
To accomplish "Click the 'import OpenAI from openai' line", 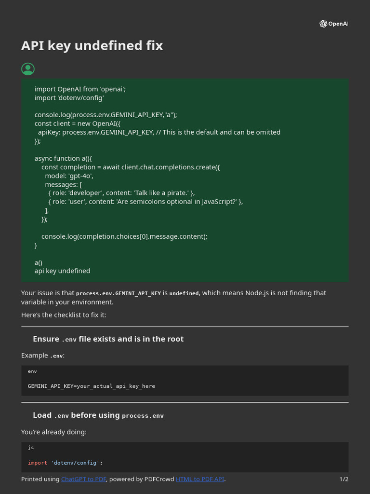I will point(80,89).
